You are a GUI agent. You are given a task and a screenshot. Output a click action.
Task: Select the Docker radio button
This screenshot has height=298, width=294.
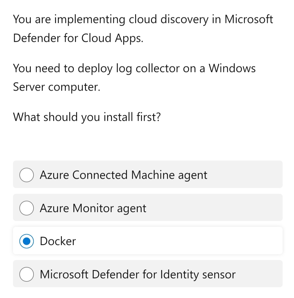pyautogui.click(x=26, y=241)
